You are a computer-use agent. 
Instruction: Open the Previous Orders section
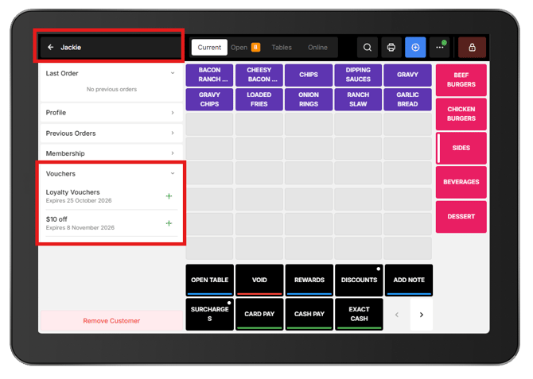point(111,133)
